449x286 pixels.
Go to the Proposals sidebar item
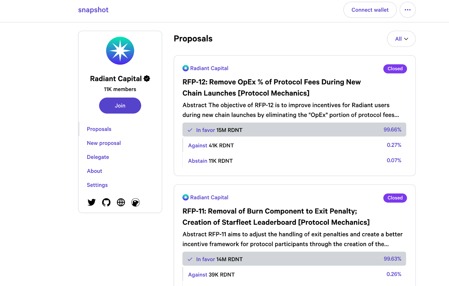click(99, 129)
